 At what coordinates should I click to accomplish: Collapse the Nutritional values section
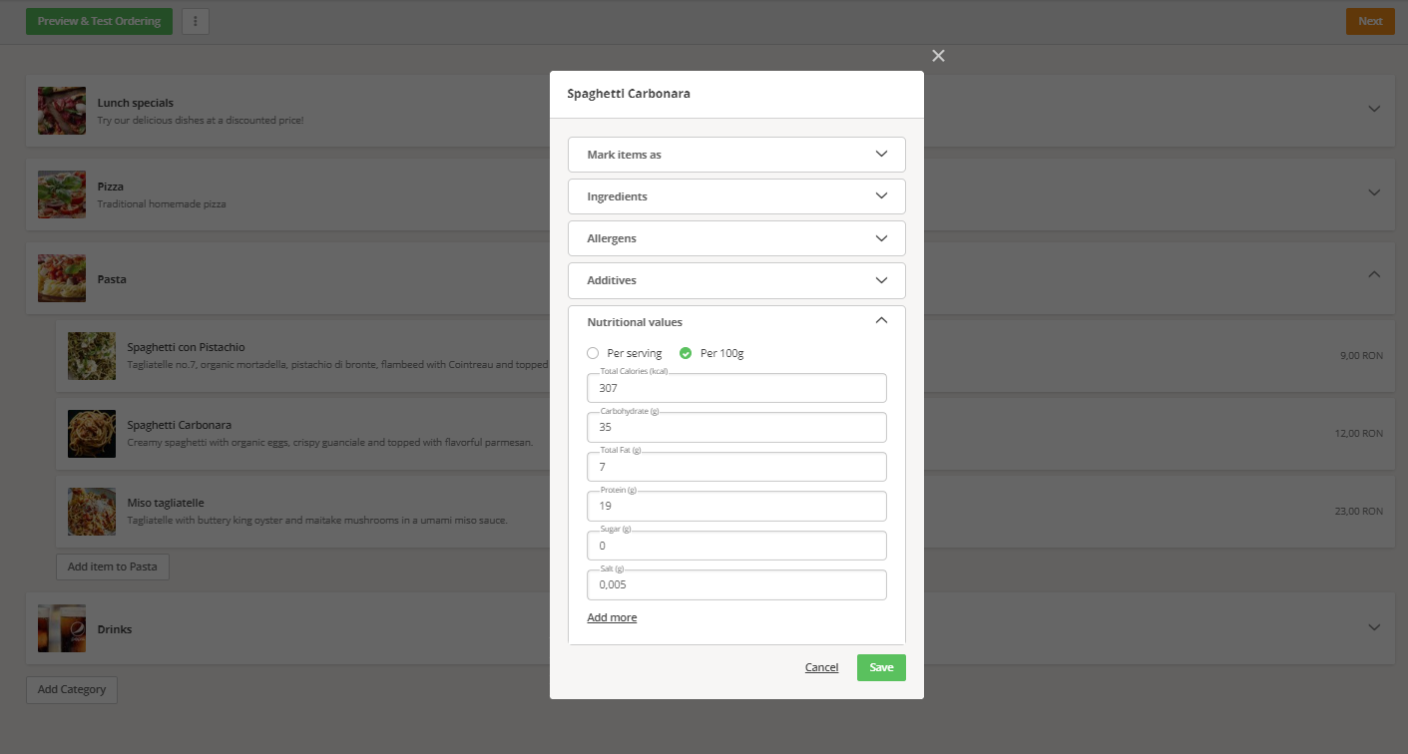tap(881, 320)
